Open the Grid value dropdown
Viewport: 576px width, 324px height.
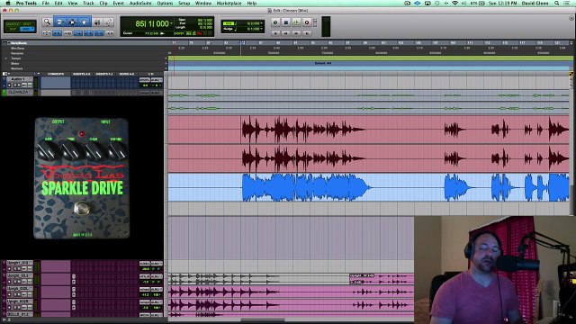point(262,23)
